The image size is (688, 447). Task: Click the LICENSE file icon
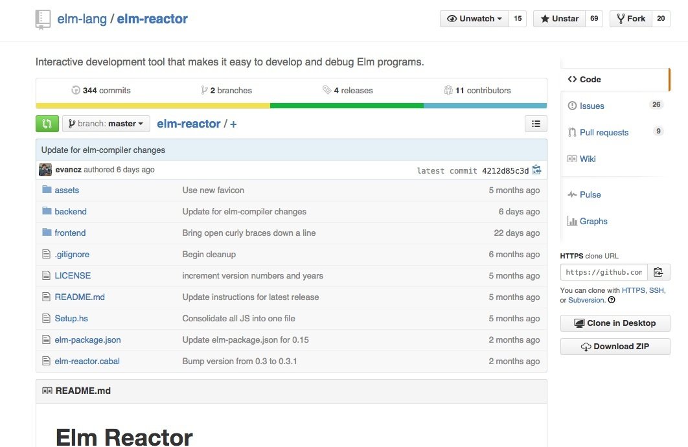click(x=46, y=275)
